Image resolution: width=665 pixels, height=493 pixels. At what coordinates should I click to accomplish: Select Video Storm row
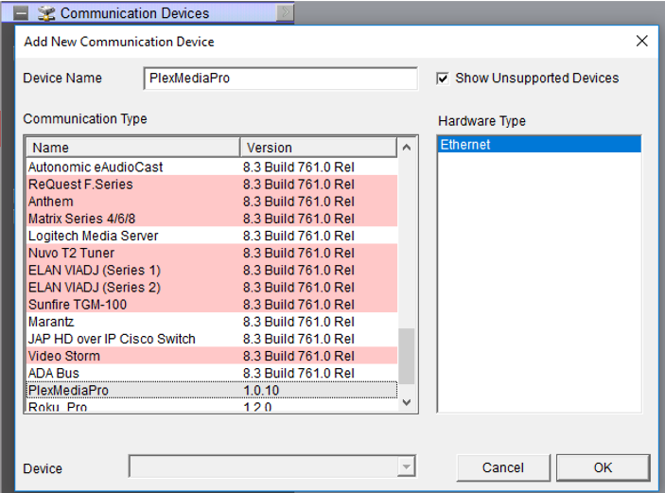pos(212,357)
